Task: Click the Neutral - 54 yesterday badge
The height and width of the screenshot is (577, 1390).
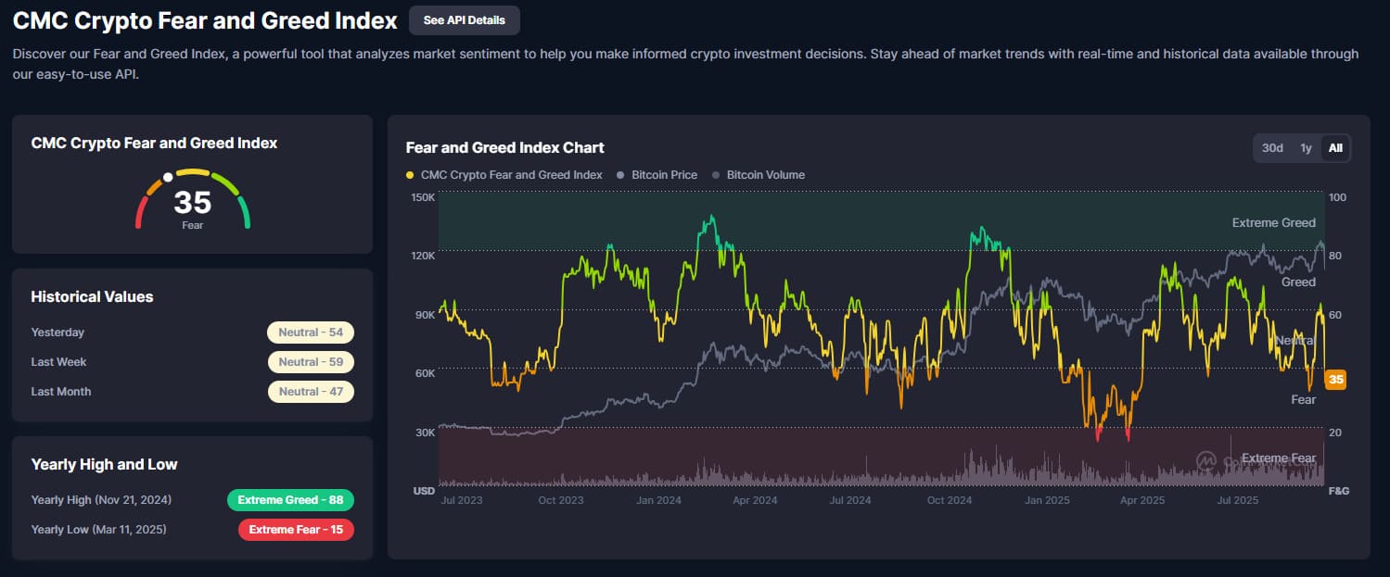Action: tap(311, 332)
